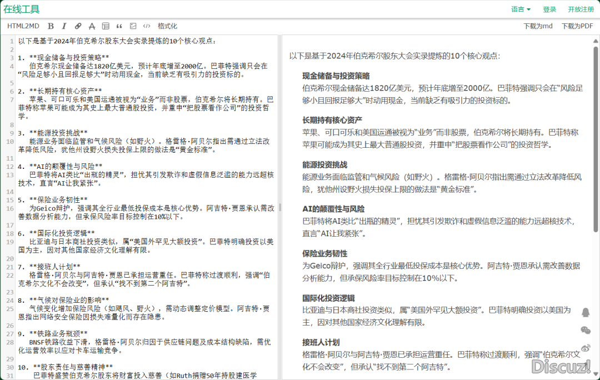Click preview heading 能源投资挑战
600x380 pixels.
pos(325,164)
